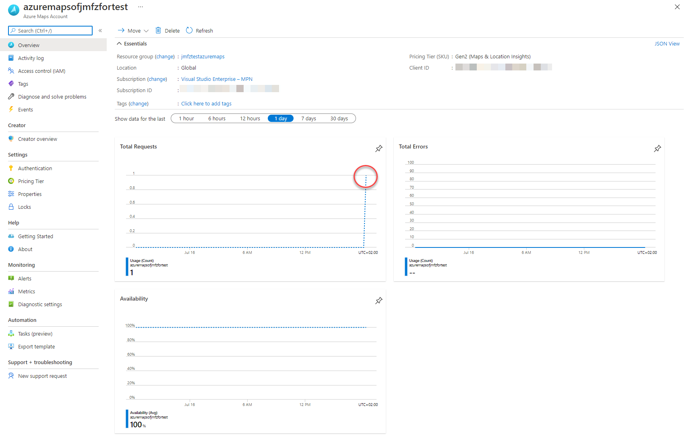Click here to add tags link

[x=206, y=104]
